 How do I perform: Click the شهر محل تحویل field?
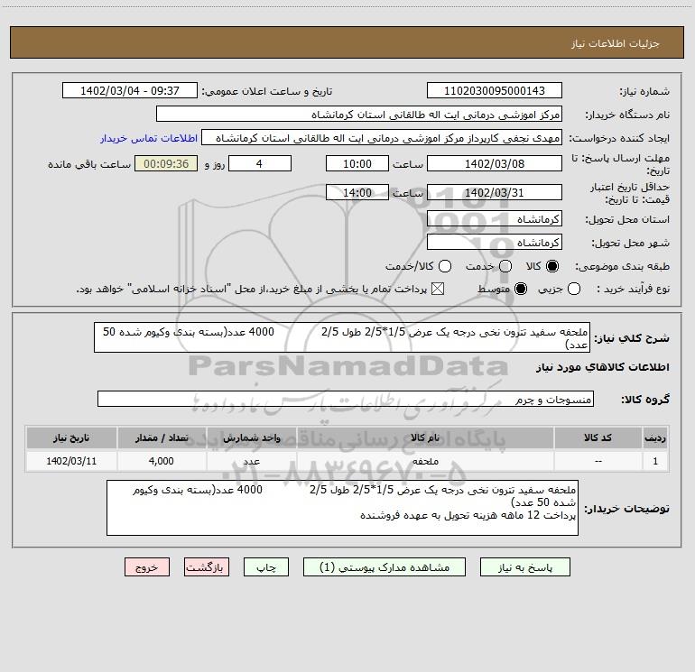tap(495, 242)
